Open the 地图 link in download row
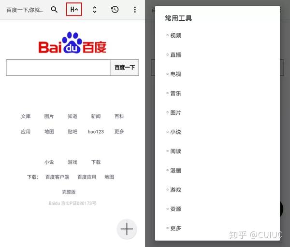290x247 pixels. click(109, 177)
